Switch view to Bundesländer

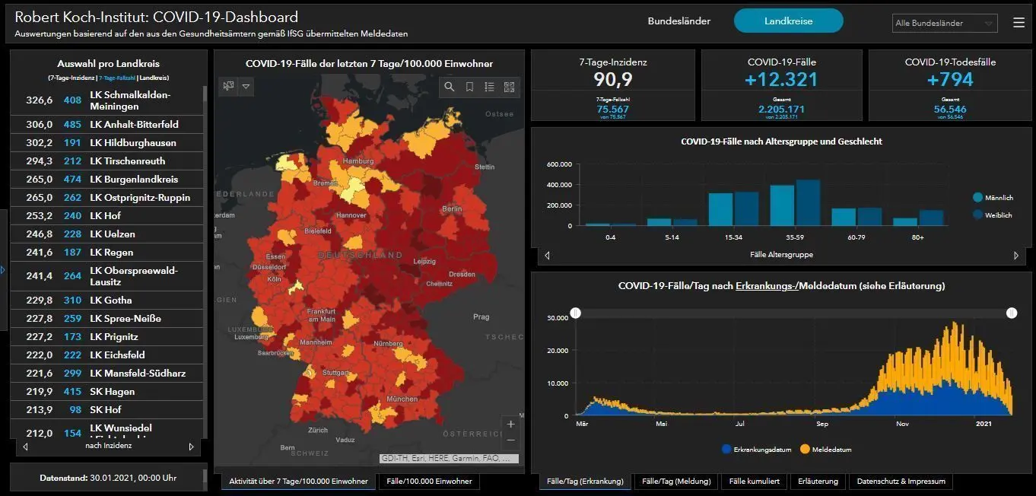(x=679, y=21)
